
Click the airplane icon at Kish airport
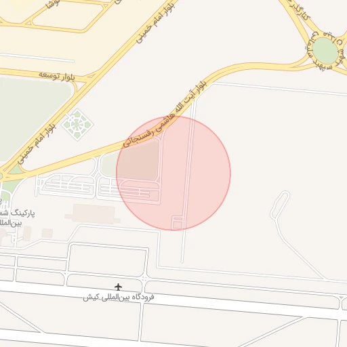tap(118, 287)
